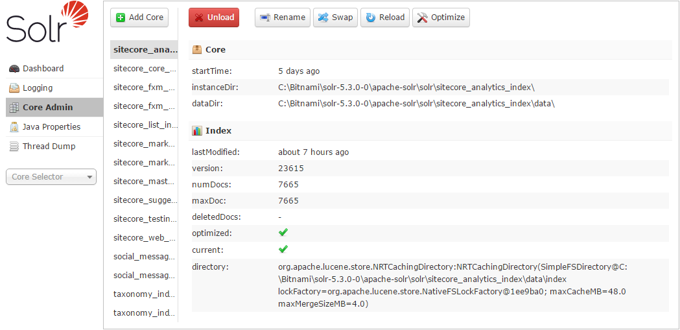Click lastModified value 'about 7 hours ago'
Screen dimensions: 680x330
313,152
